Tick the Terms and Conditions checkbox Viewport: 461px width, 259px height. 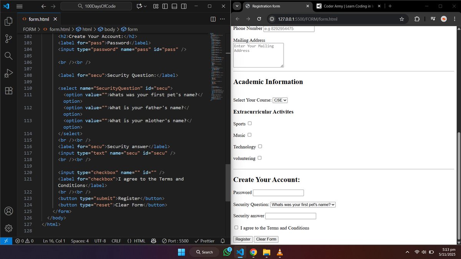(236, 228)
